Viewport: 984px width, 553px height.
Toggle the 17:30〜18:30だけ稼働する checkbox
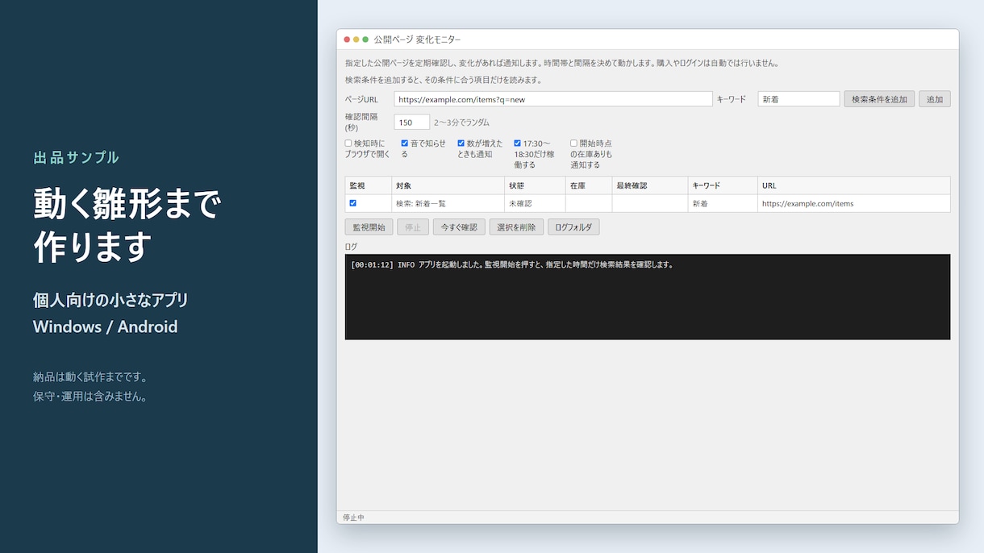pyautogui.click(x=518, y=143)
